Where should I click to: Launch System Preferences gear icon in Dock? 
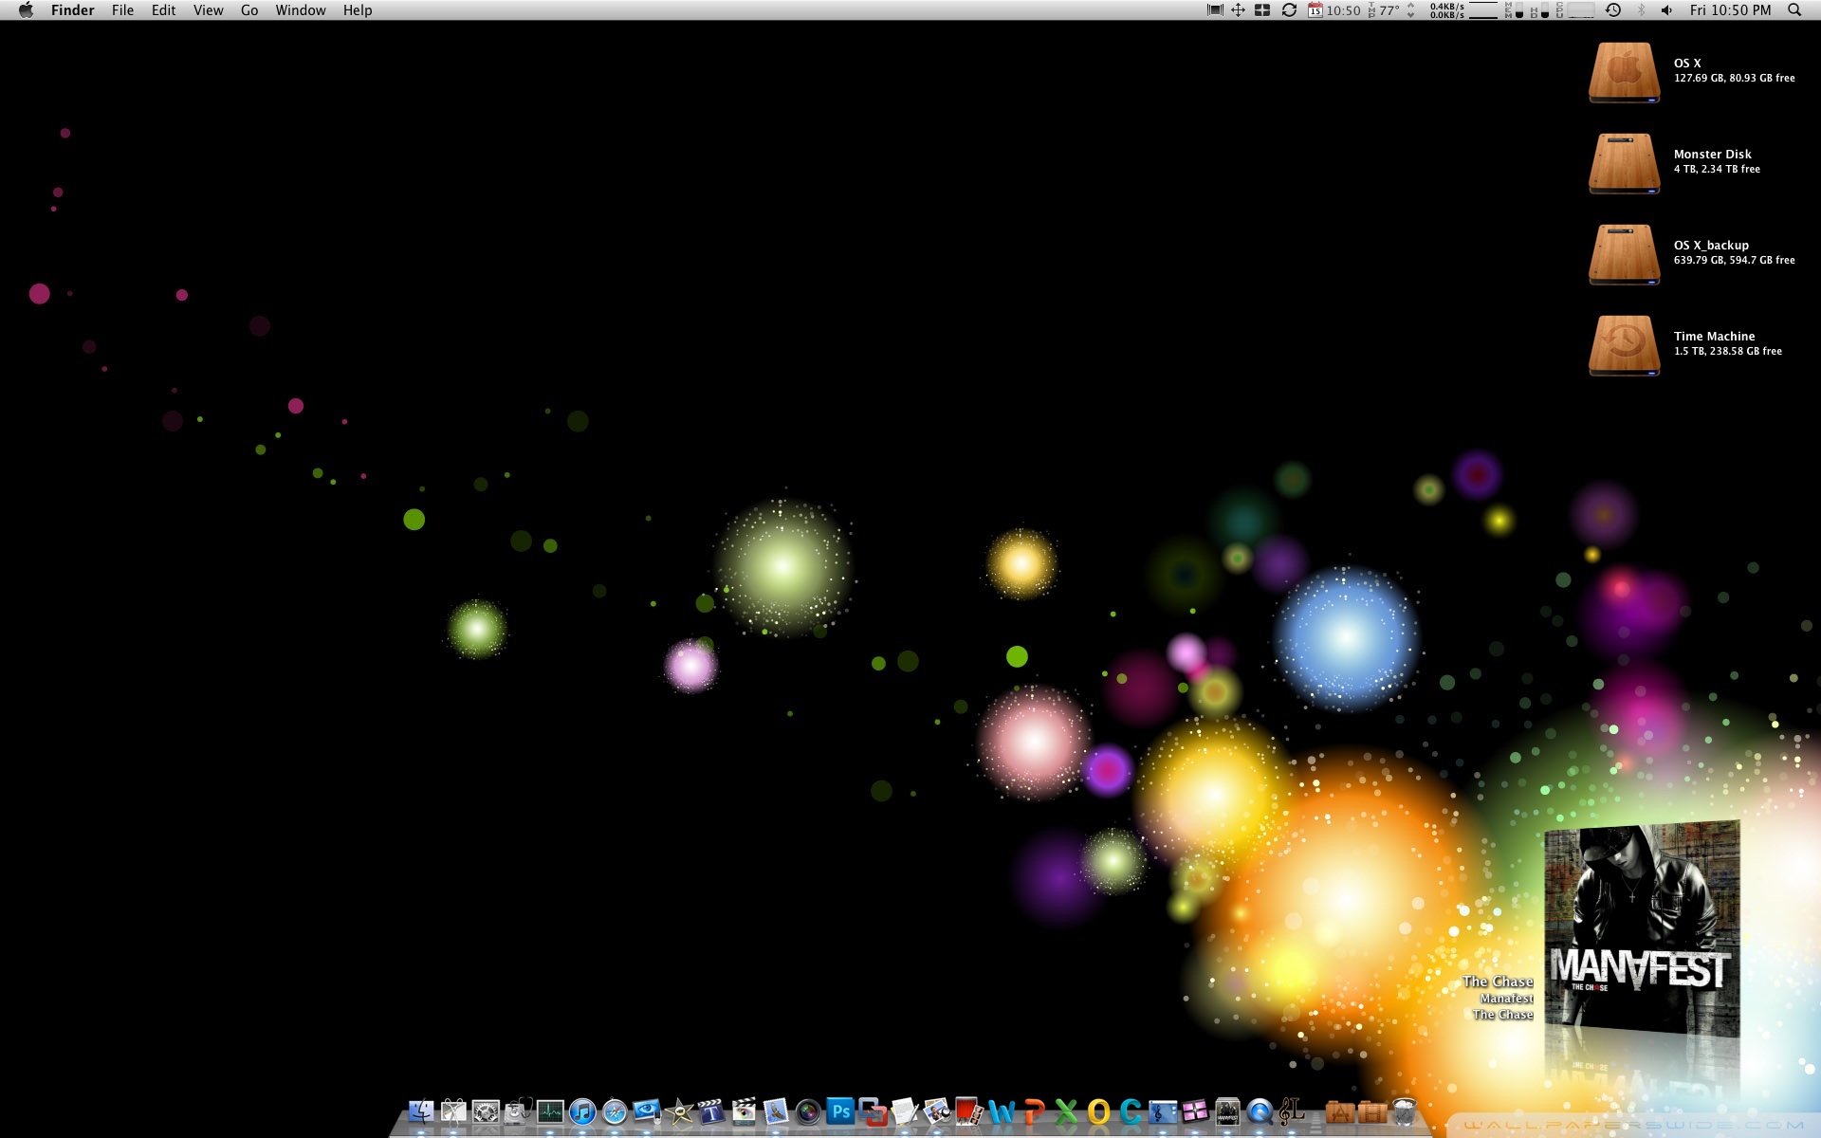(x=486, y=1111)
